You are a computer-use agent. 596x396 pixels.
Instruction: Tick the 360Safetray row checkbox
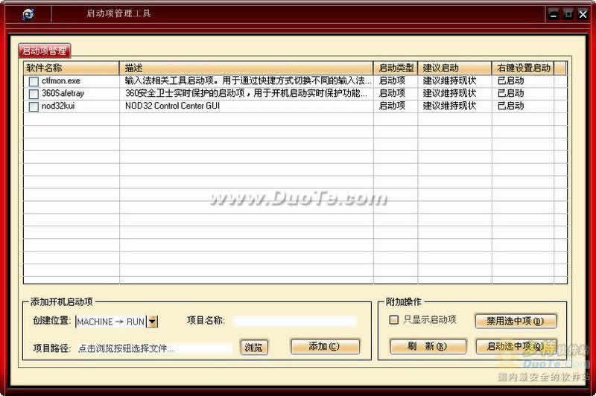click(x=34, y=94)
